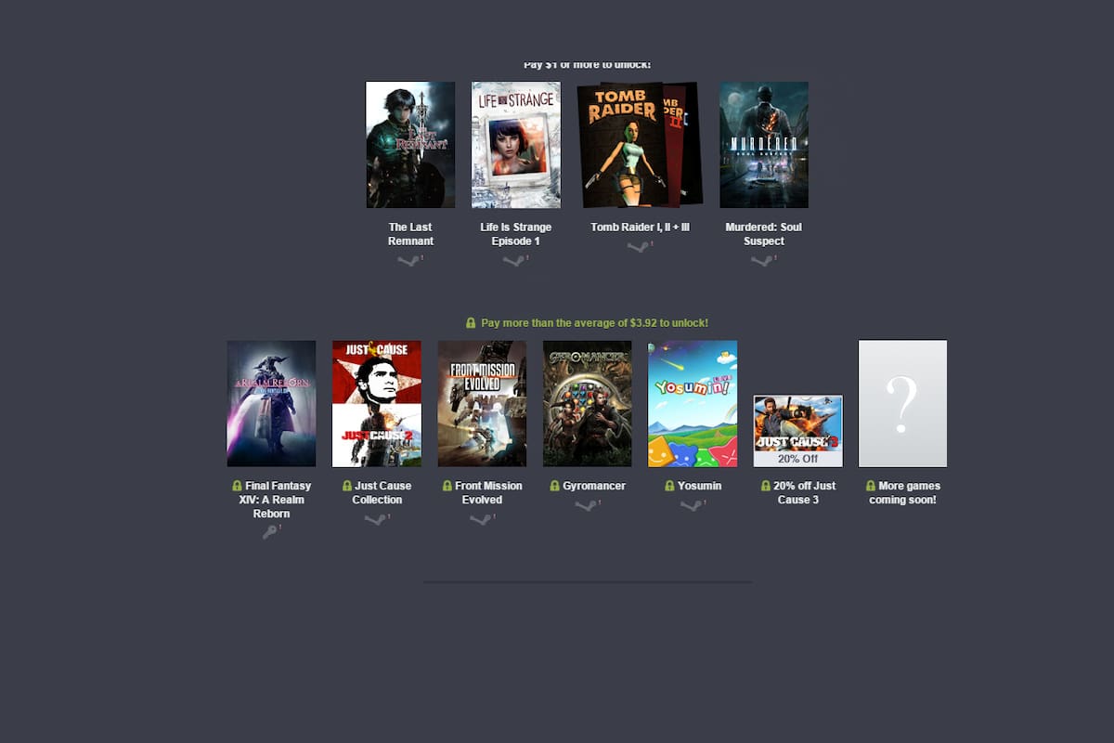Click lock icon beside 20% off Just Cause 3

point(766,486)
